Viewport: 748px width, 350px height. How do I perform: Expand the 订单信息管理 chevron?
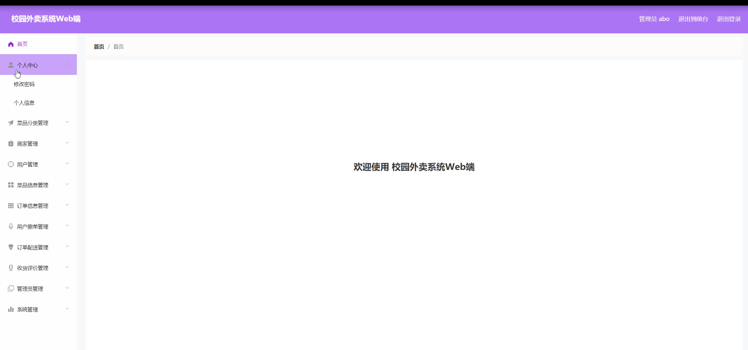coord(67,205)
